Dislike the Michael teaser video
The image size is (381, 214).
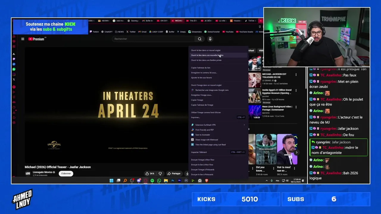click(160, 174)
